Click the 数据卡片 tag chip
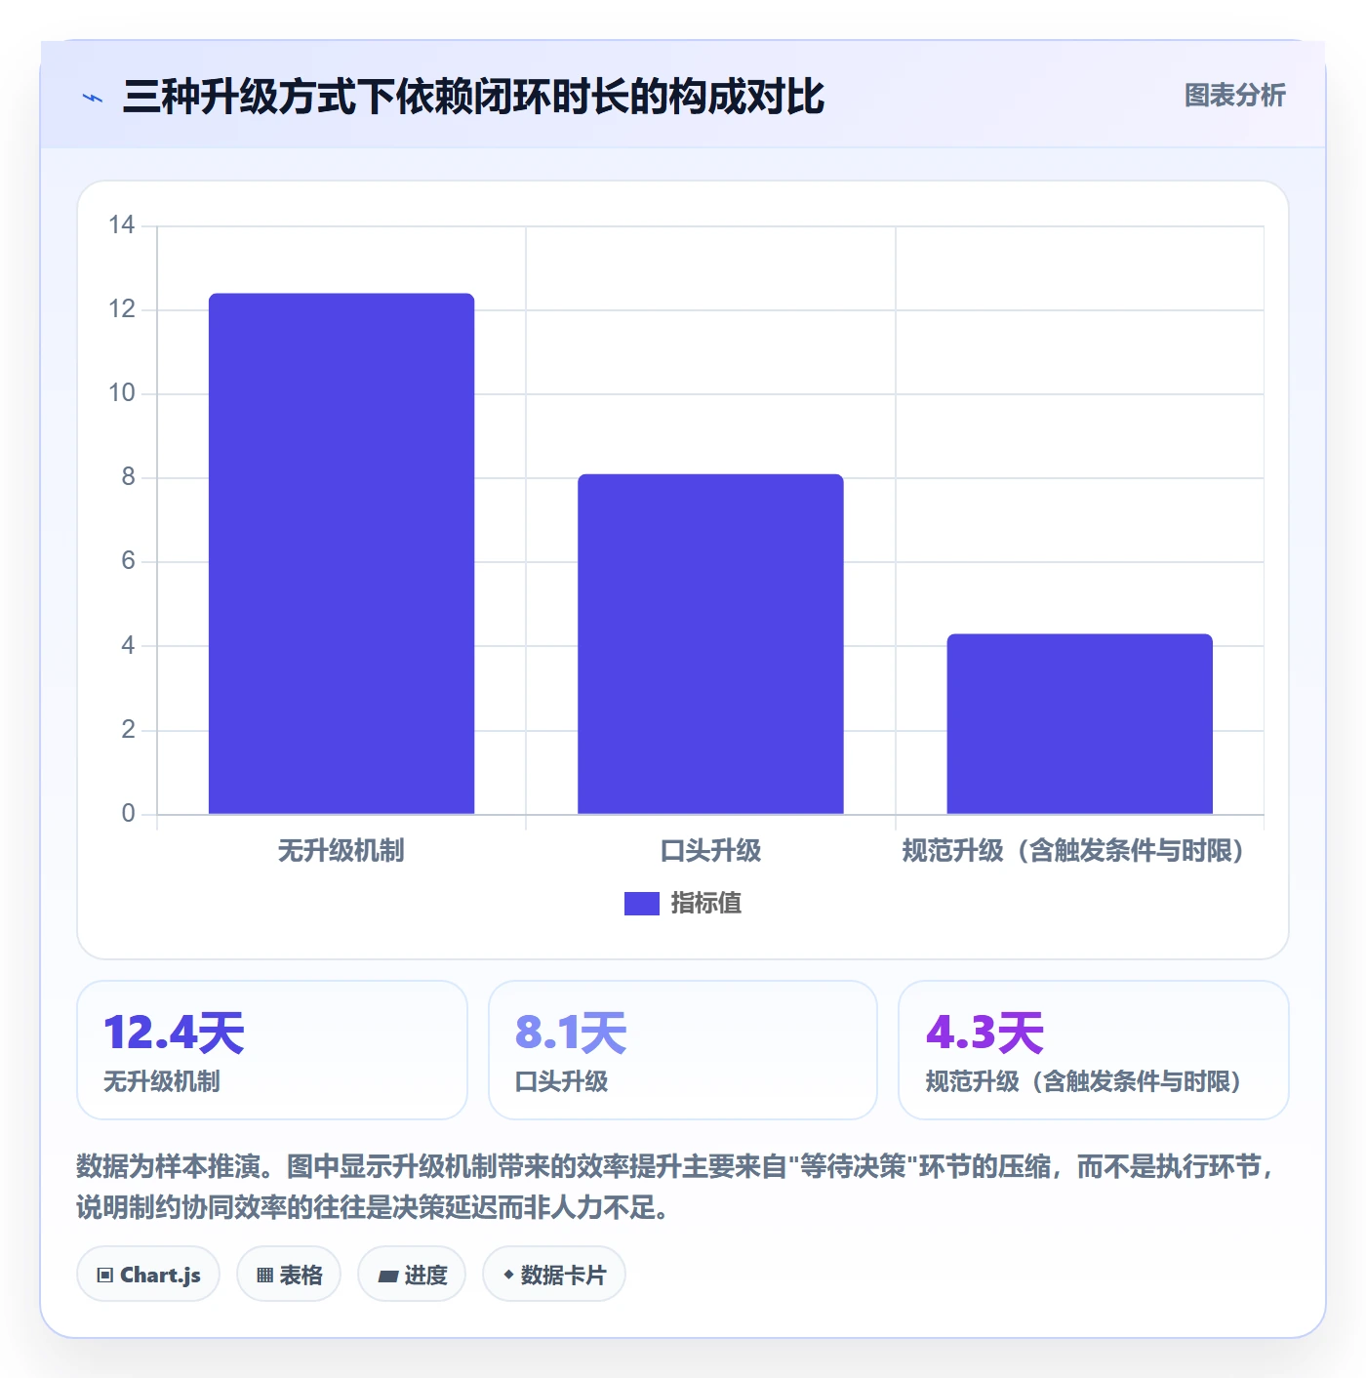Screen dimensions: 1366x1378 (x=554, y=1275)
